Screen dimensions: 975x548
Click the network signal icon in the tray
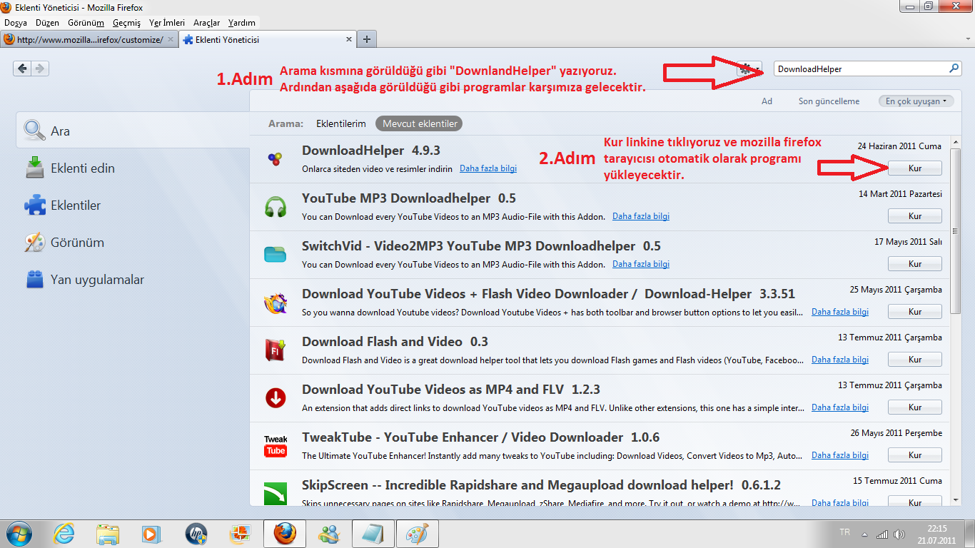[882, 534]
